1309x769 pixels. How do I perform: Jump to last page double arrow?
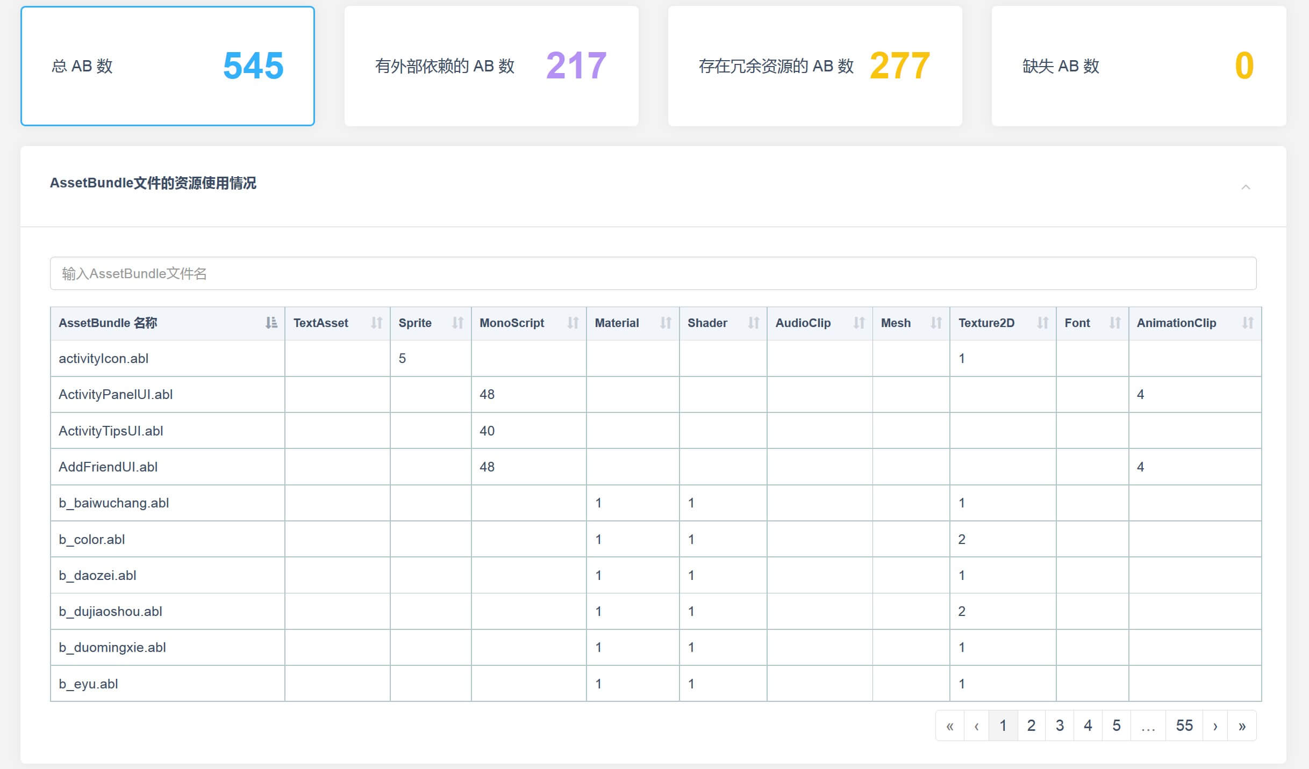click(1242, 726)
